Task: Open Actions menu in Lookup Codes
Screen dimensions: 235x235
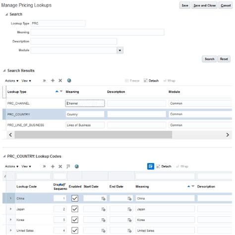Action: tap(11, 167)
